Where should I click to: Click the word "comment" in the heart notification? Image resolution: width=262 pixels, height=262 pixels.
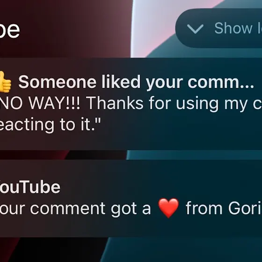pyautogui.click(x=68, y=208)
